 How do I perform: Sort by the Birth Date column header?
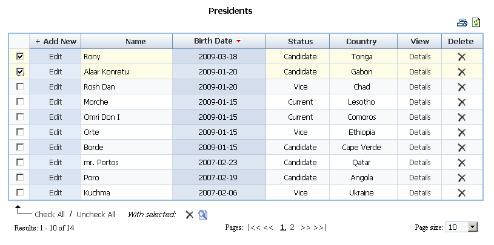tap(213, 41)
